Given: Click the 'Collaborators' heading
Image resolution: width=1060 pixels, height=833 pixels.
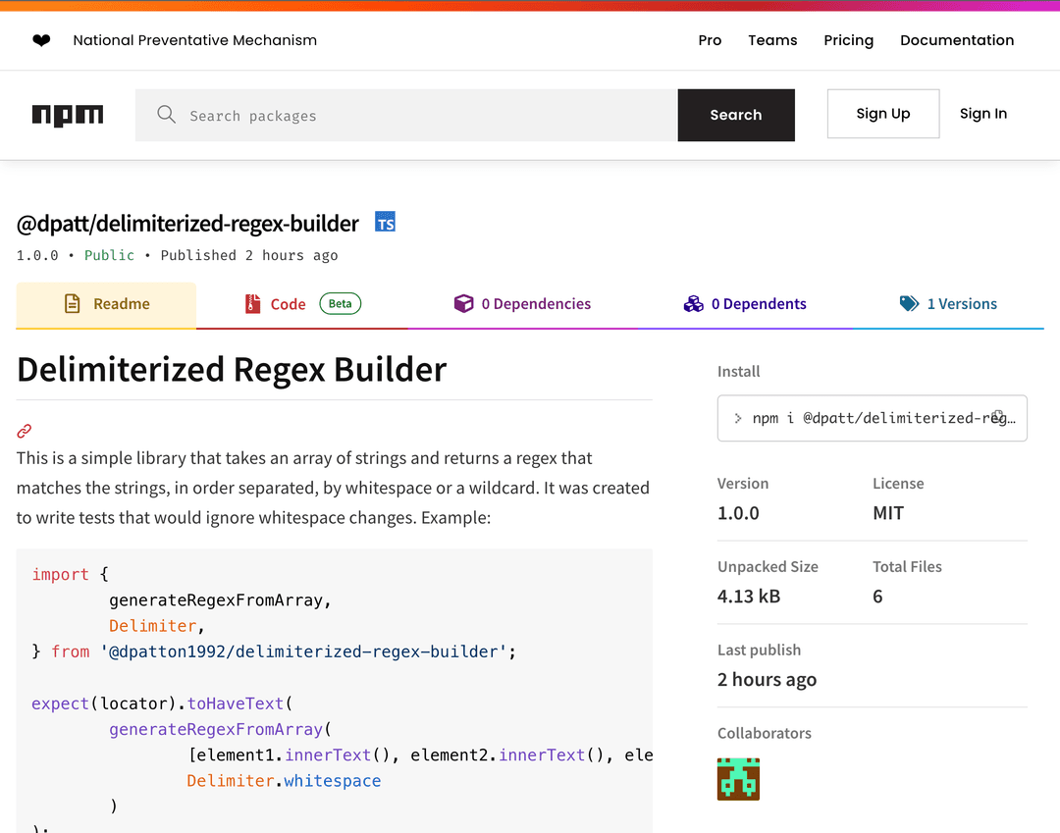Looking at the screenshot, I should click(x=764, y=733).
